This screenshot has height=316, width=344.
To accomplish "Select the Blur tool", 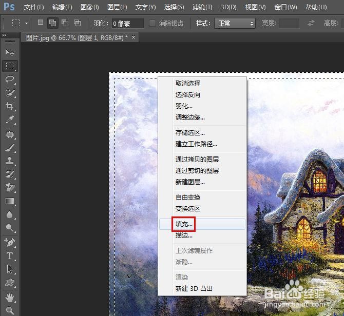I will [10, 214].
